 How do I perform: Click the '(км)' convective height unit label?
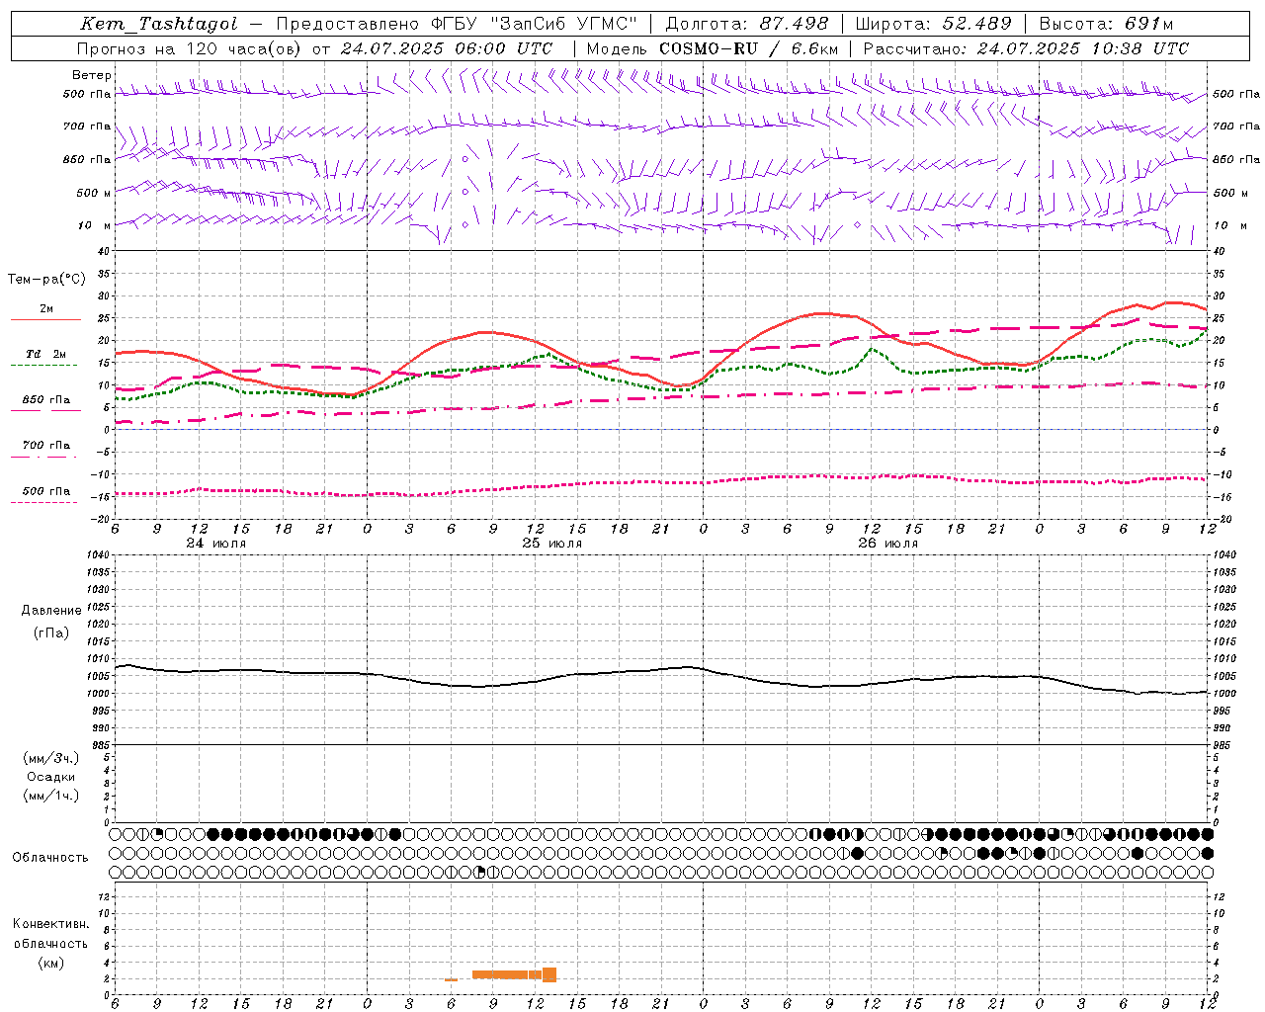pyautogui.click(x=51, y=963)
